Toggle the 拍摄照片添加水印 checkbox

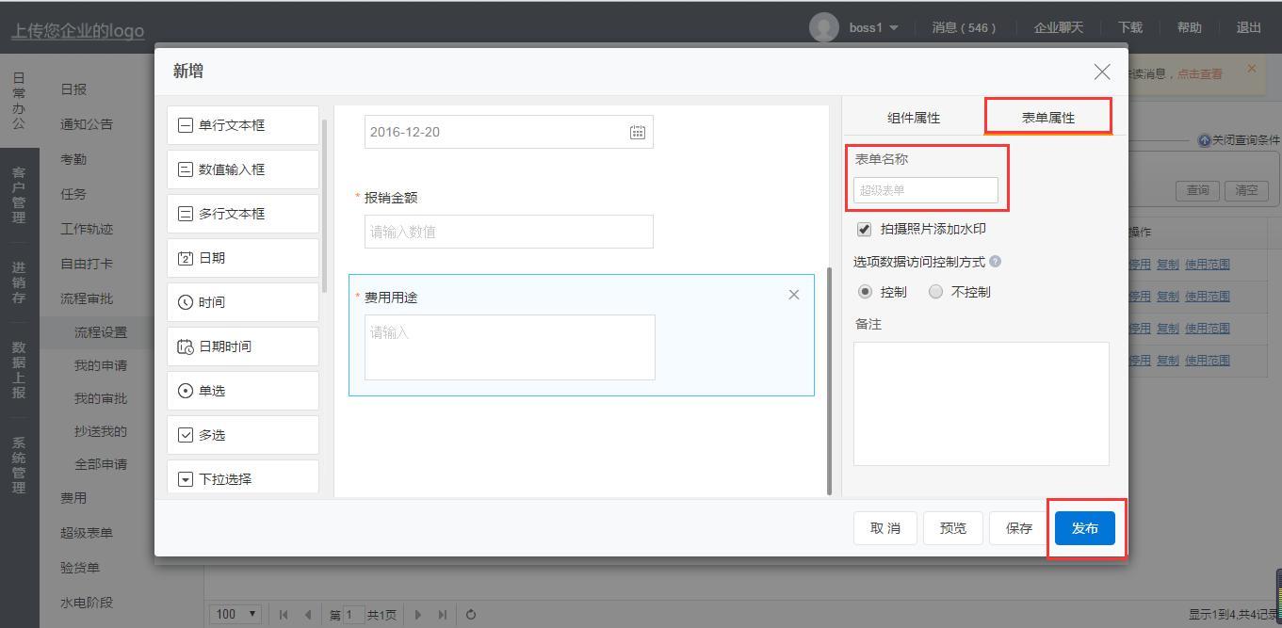pos(864,229)
